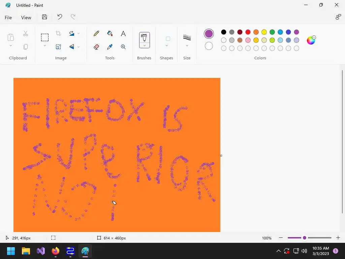Show hidden system tray icons
The width and height of the screenshot is (345, 259).
[278, 251]
